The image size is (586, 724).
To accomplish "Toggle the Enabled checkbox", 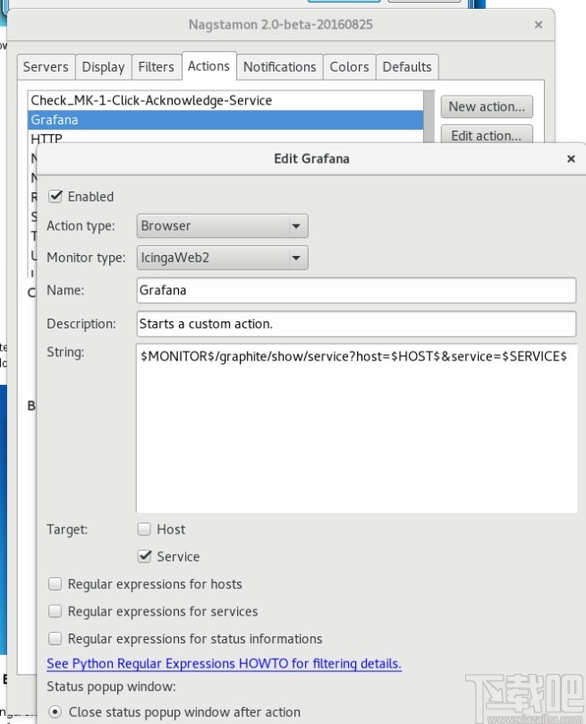I will point(55,196).
